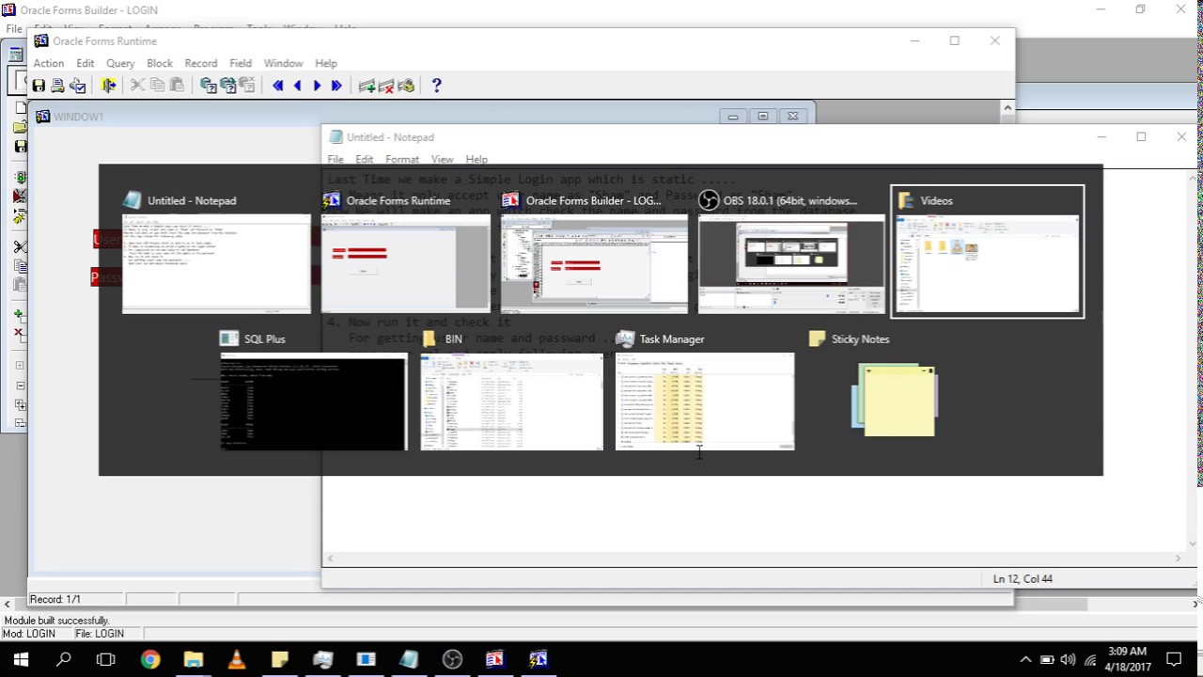Jump to last record with double-right arrow
The height and width of the screenshot is (677, 1203).
[x=336, y=86]
